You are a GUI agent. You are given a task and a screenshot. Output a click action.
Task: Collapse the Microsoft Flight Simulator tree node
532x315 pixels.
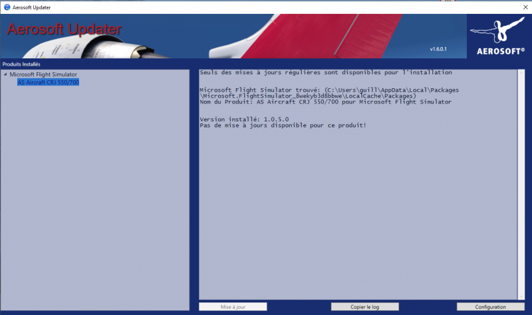[x=5, y=74]
